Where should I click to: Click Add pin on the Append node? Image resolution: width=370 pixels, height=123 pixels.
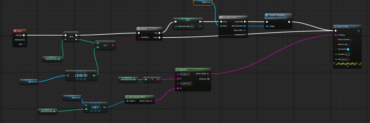tap(208, 79)
